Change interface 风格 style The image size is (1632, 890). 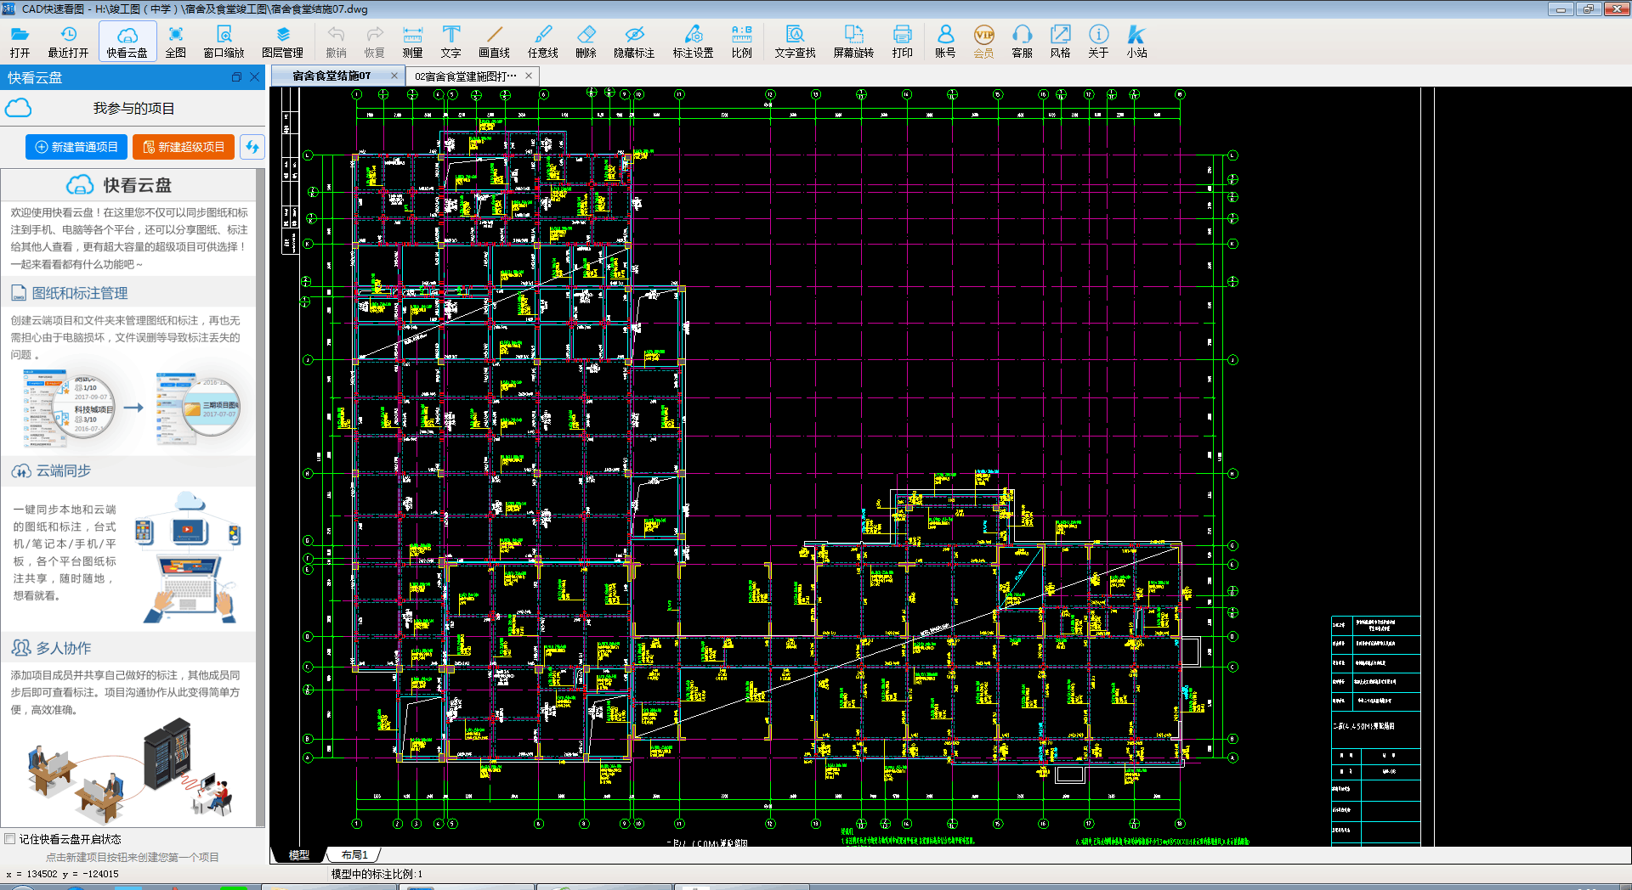pos(1060,42)
